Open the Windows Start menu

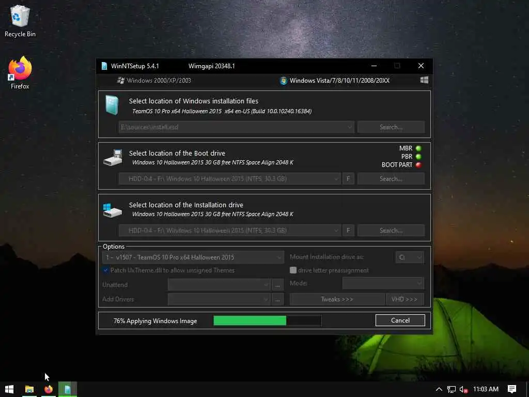pos(9,389)
